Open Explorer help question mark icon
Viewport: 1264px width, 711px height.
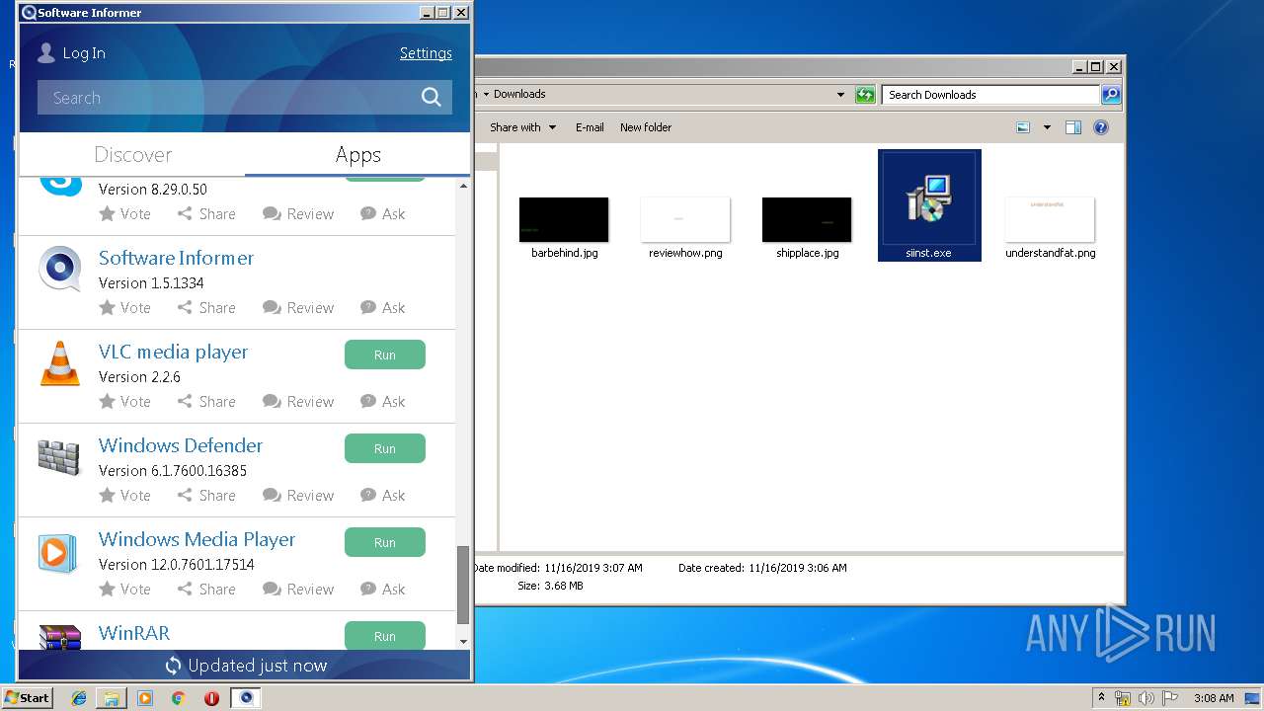[x=1101, y=127]
